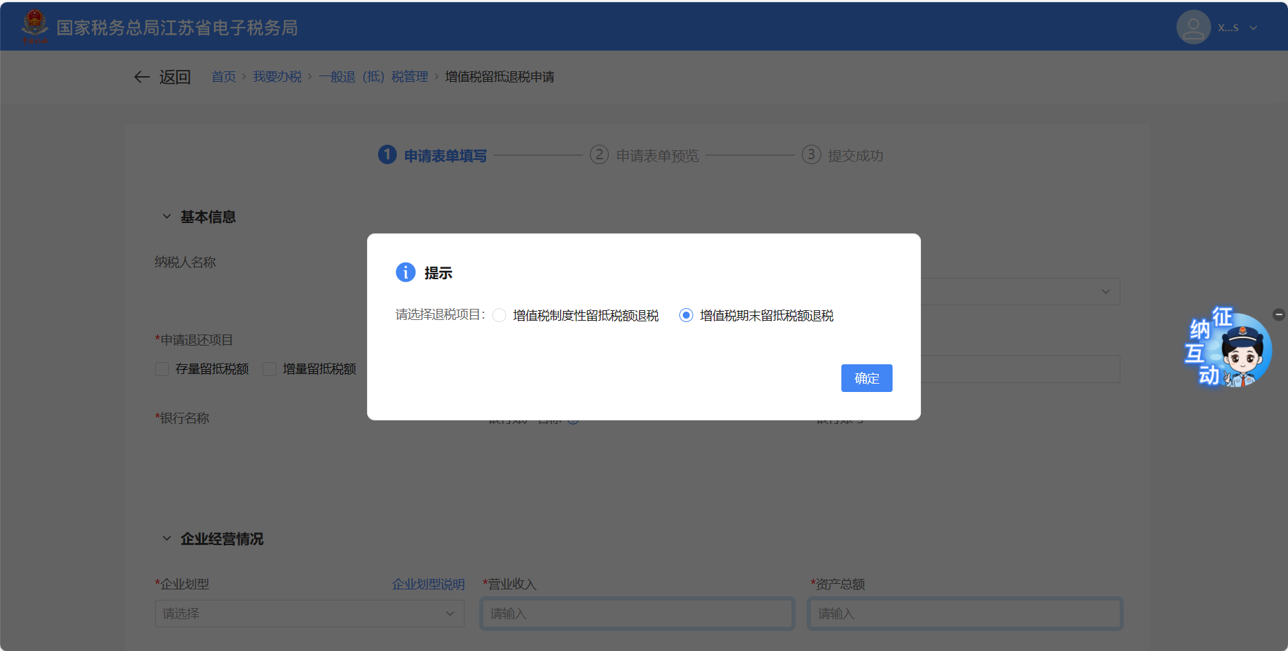1288x651 pixels.
Task: Click step 2 circle 申请表单预览
Action: 599,155
